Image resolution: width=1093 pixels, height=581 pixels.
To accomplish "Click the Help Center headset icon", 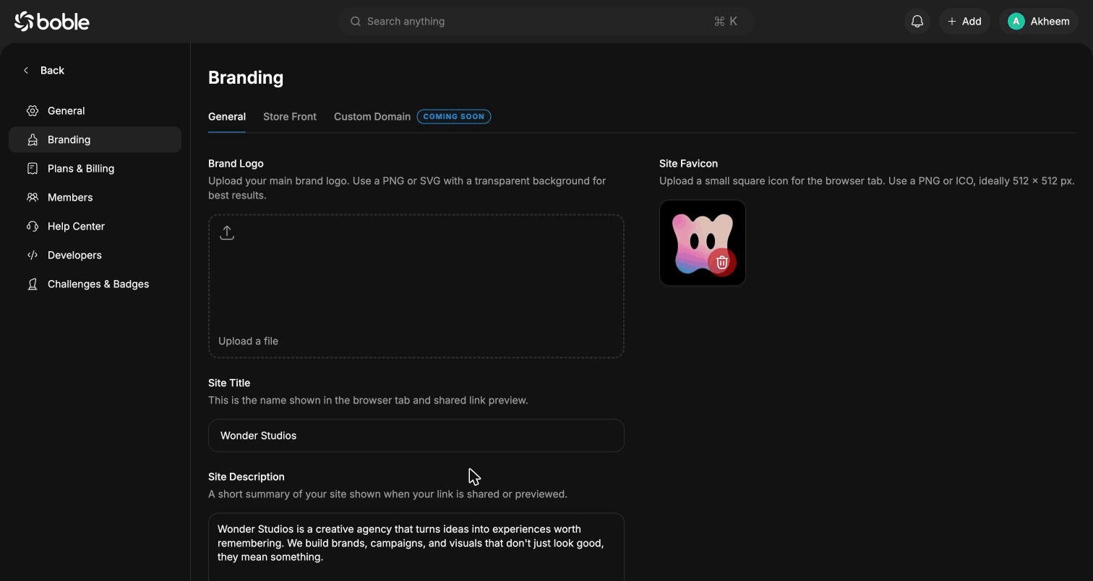I will coord(33,226).
